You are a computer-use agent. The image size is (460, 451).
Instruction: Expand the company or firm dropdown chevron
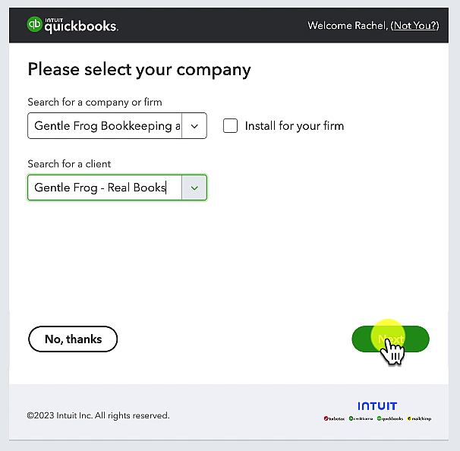pos(194,126)
